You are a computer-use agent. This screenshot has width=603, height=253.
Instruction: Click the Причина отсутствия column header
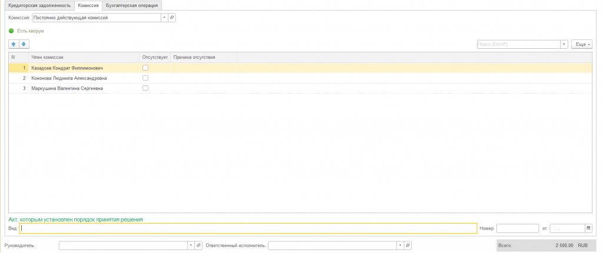click(x=203, y=57)
